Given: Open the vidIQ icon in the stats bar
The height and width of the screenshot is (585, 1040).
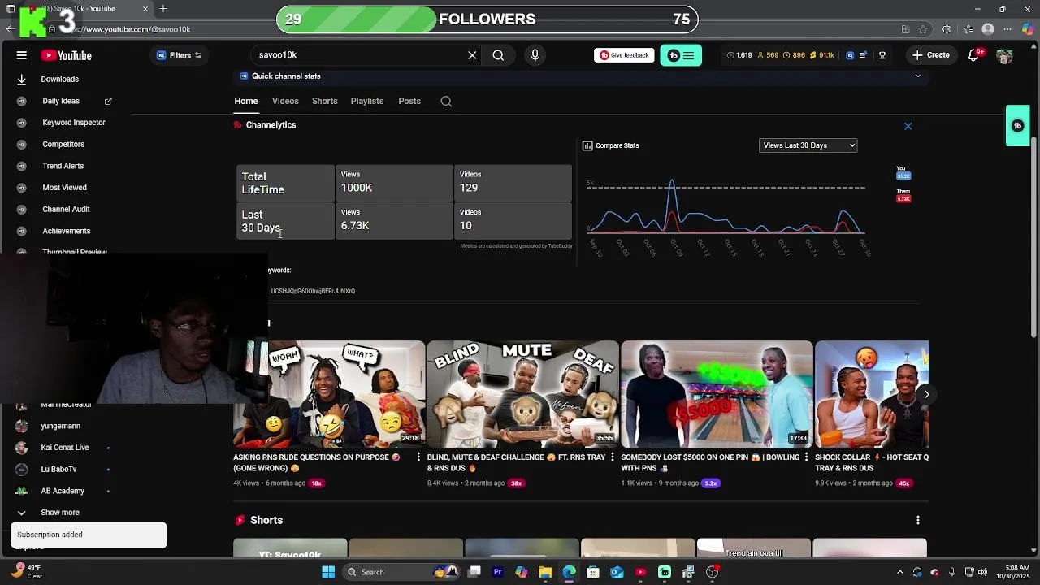Looking at the screenshot, I should (850, 55).
